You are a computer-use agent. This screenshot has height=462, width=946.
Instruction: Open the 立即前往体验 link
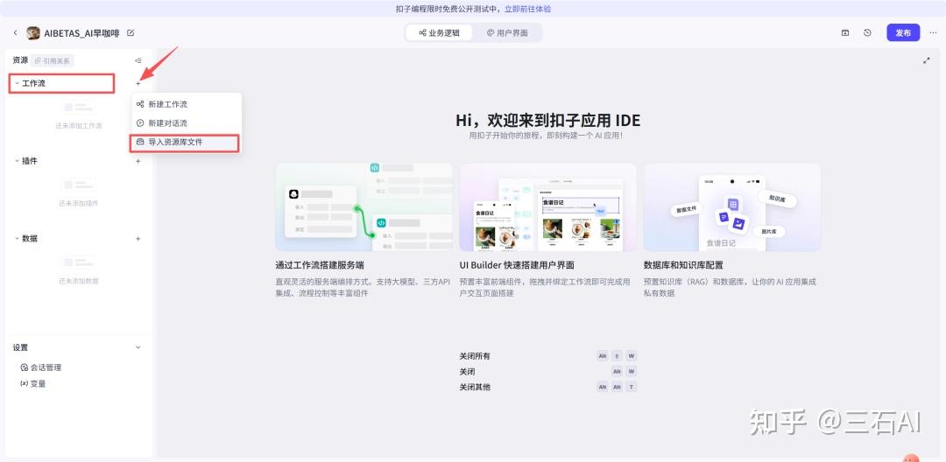click(x=527, y=9)
